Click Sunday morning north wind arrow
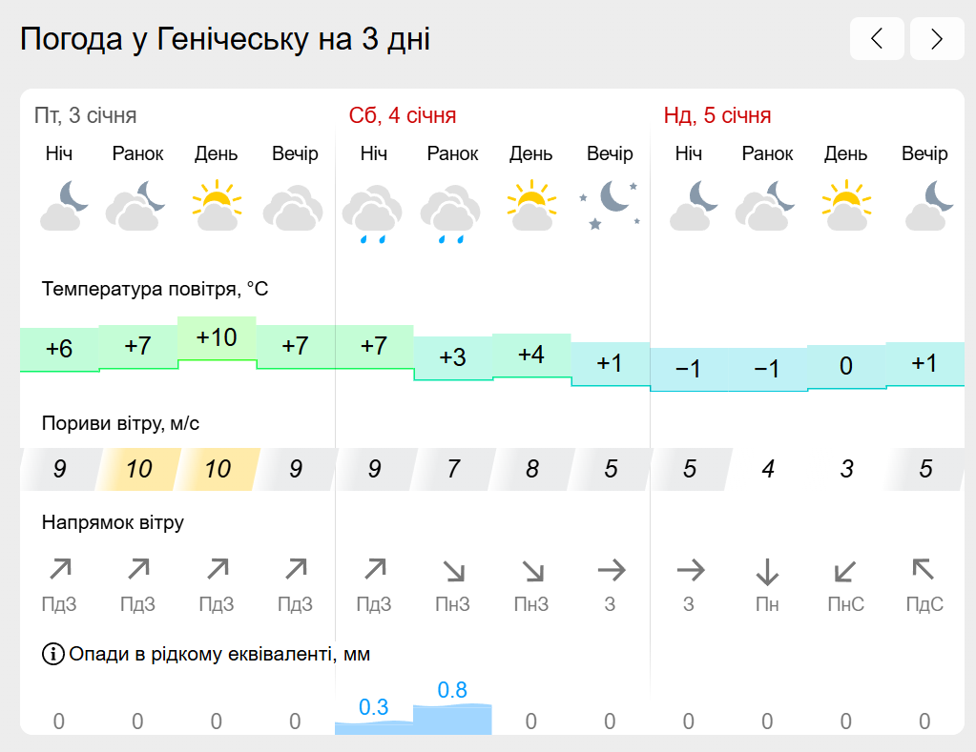Image resolution: width=976 pixels, height=752 pixels. pyautogui.click(x=767, y=571)
